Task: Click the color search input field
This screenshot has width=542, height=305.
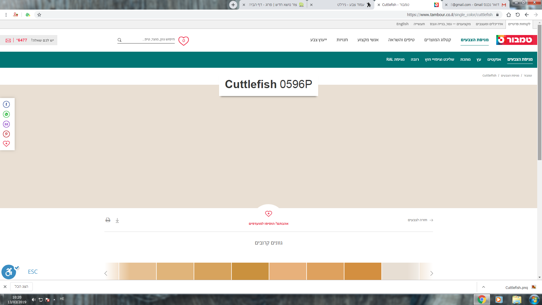Action: [150, 40]
